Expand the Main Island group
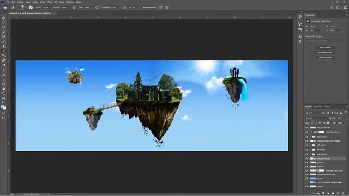349x196 pixels. (311, 154)
